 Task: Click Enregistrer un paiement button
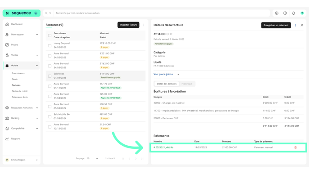(x=276, y=25)
